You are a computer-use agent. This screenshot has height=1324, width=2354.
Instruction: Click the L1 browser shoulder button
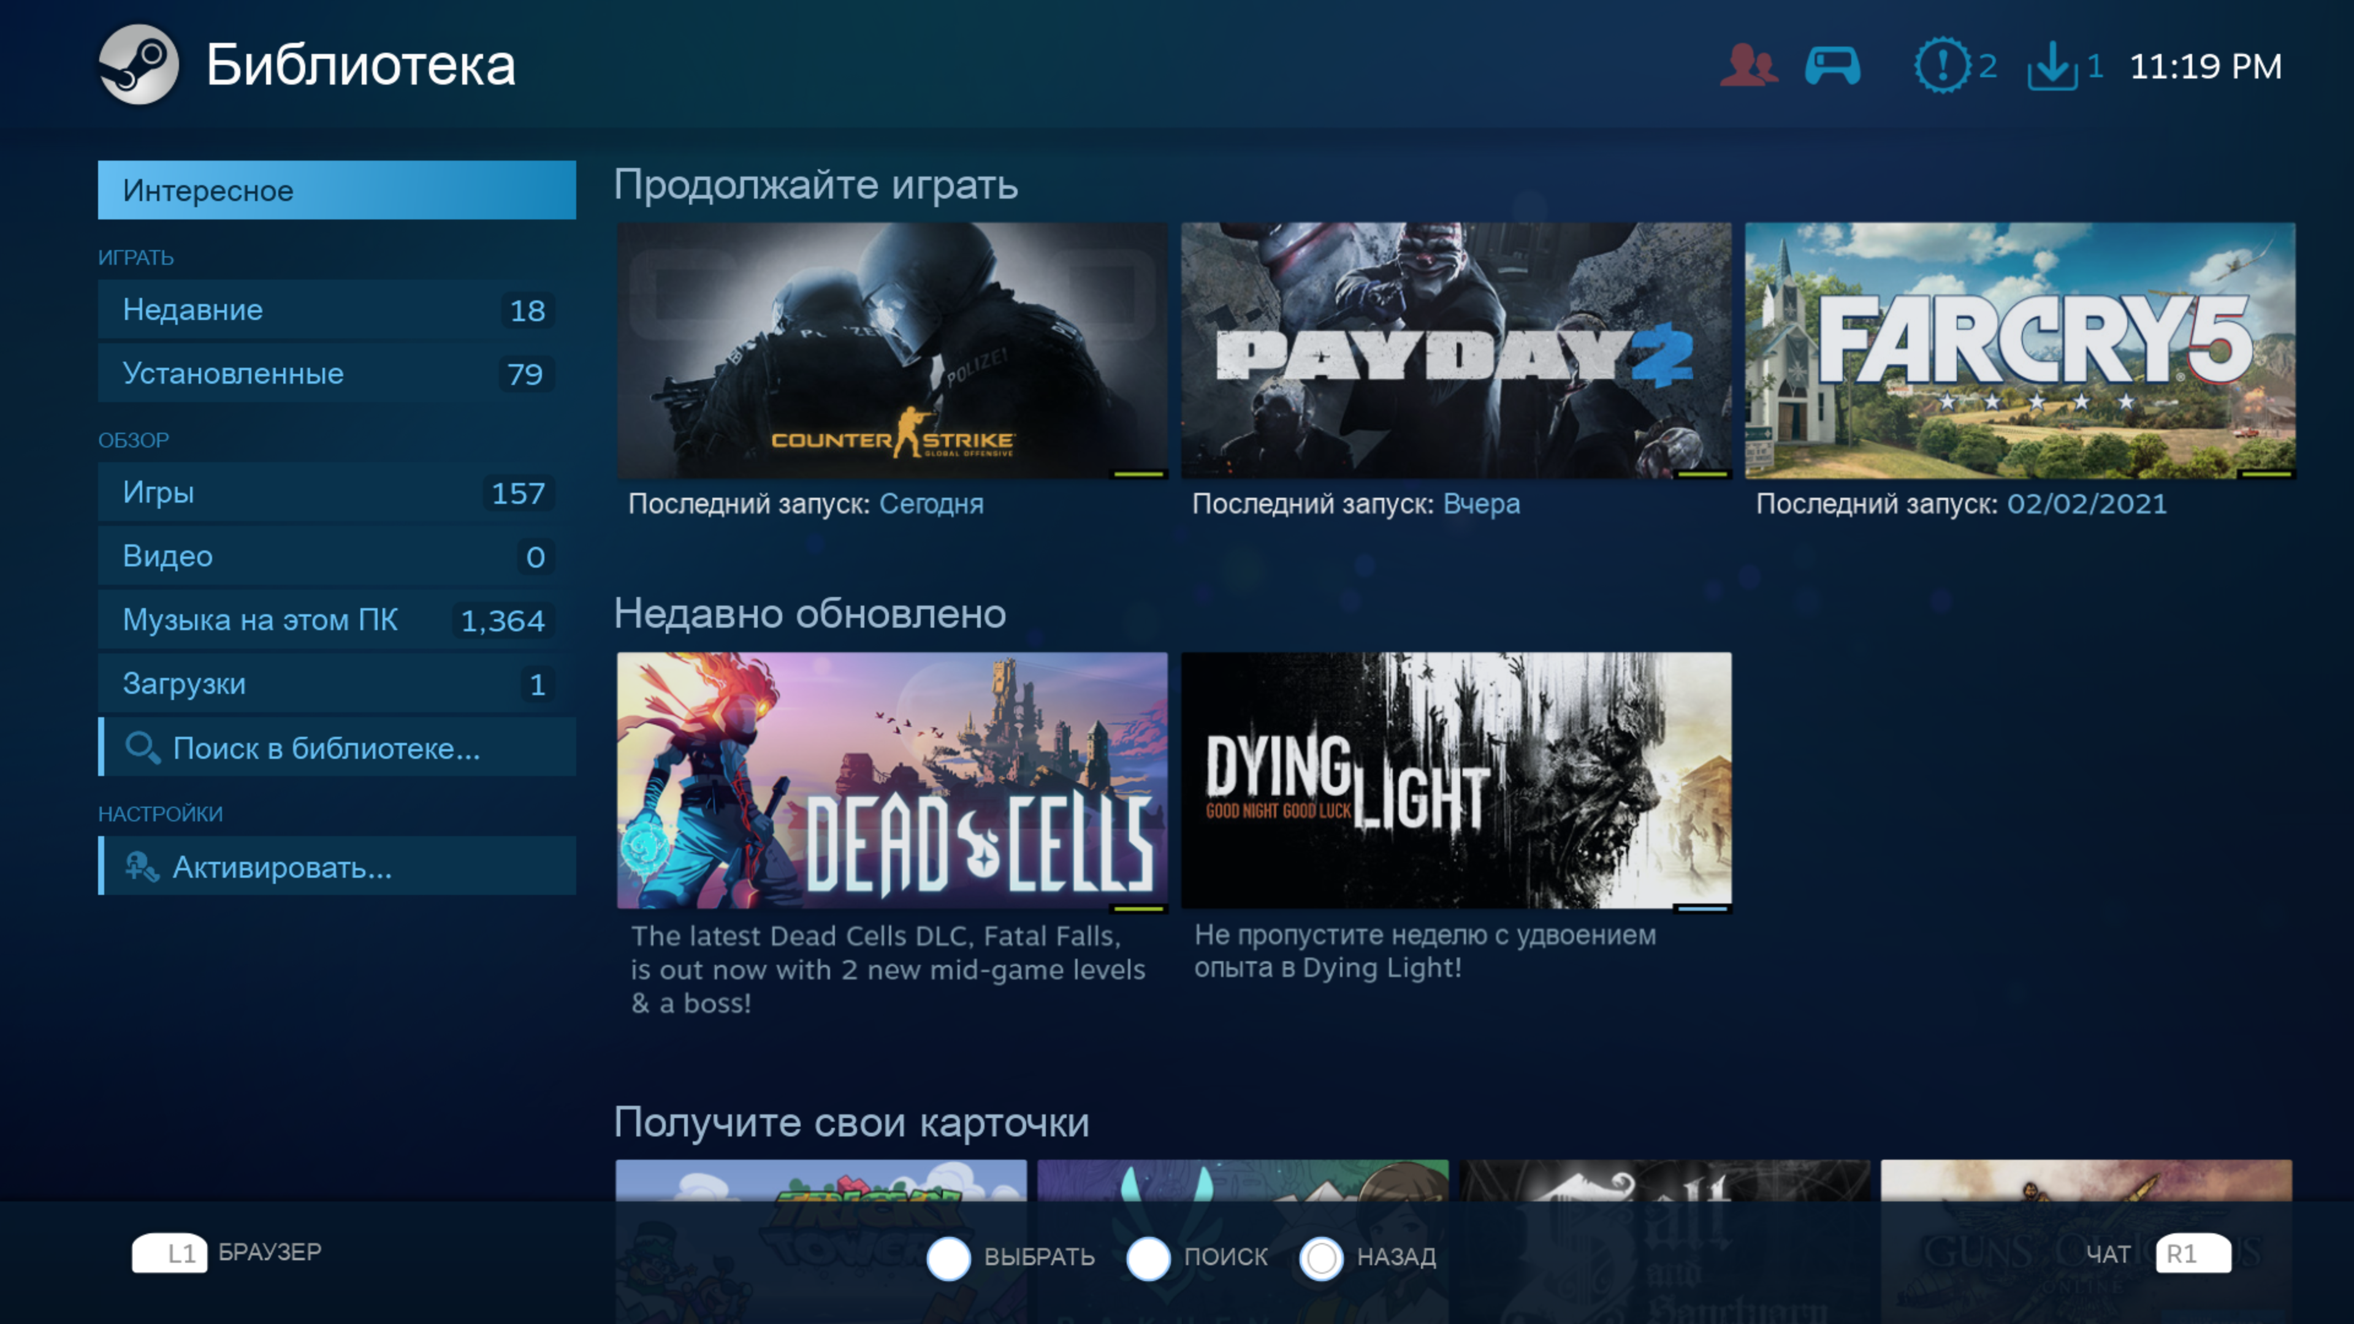coord(169,1253)
